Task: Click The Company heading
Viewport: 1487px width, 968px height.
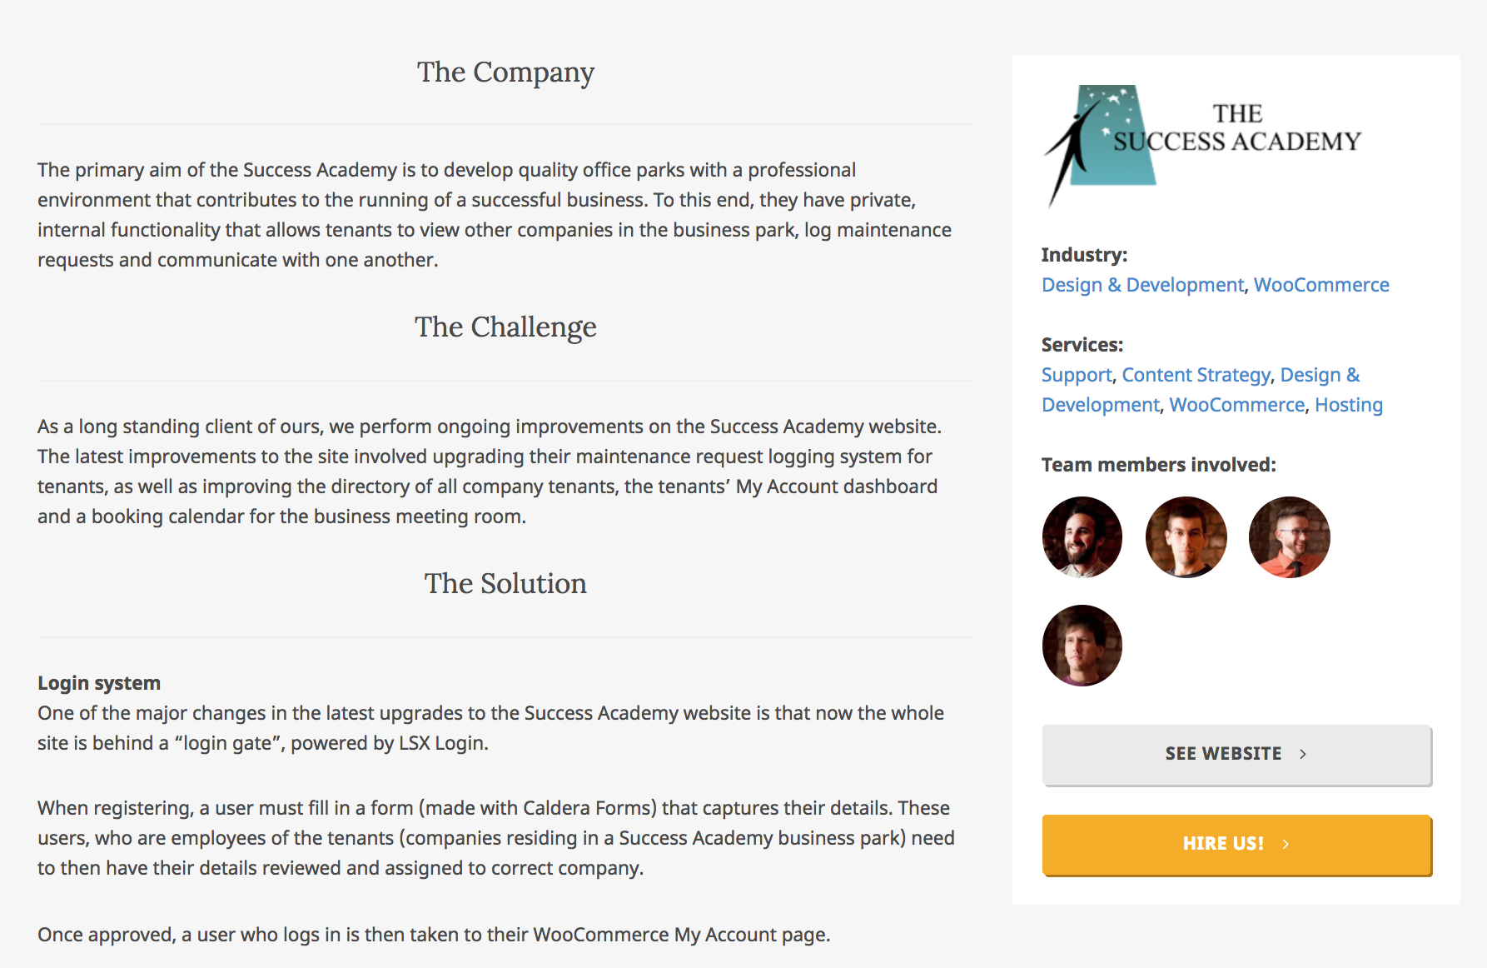Action: click(x=505, y=72)
